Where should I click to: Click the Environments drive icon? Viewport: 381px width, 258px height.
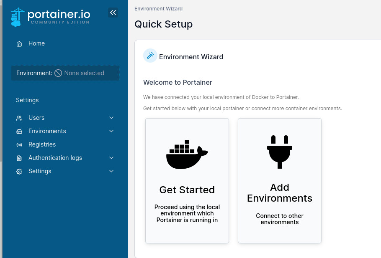19,132
